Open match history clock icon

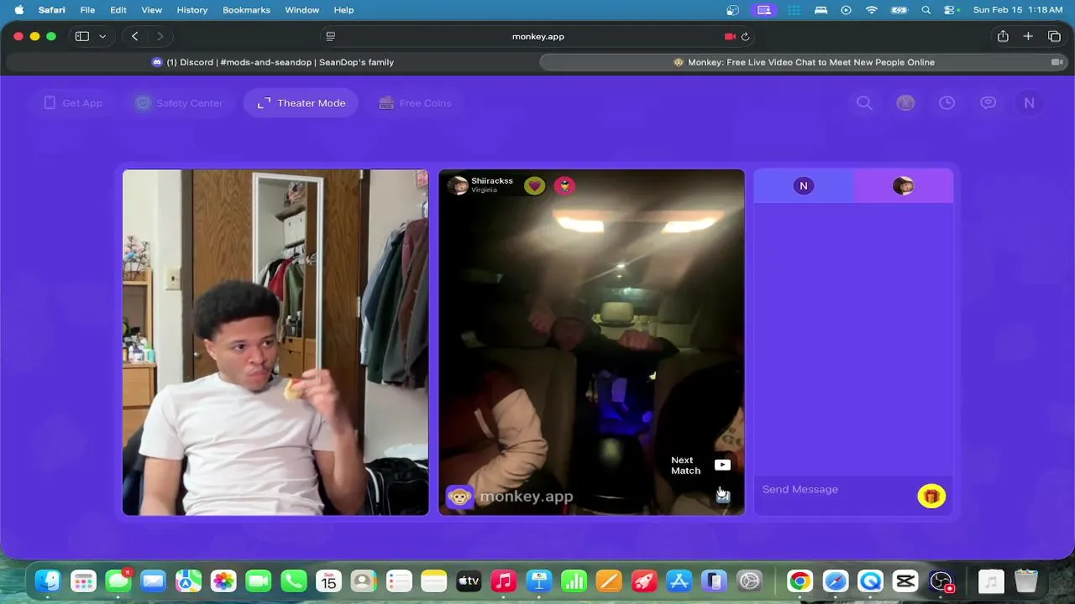tap(947, 103)
